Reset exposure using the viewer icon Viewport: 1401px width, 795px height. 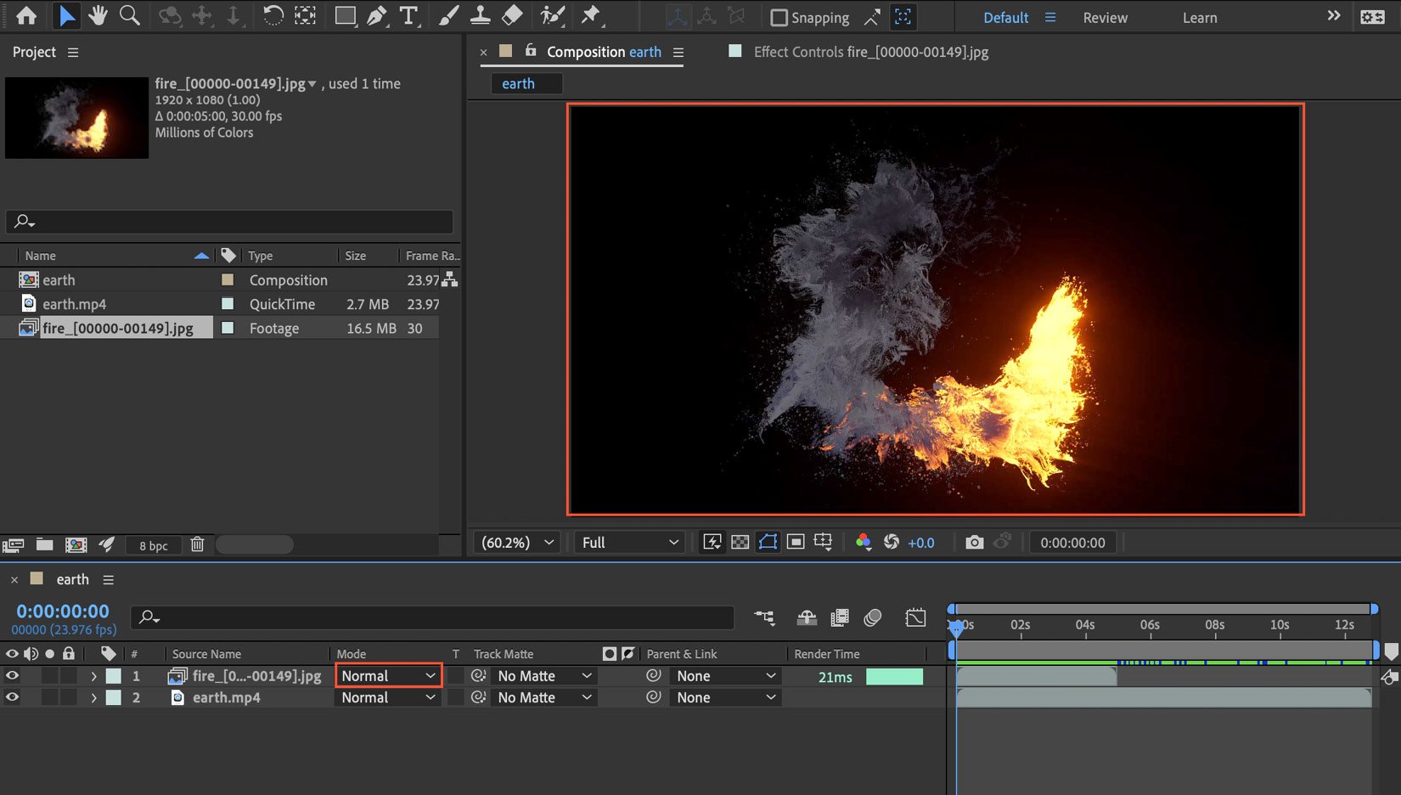[x=892, y=542]
